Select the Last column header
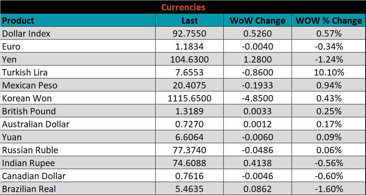Image resolution: width=366 pixels, height=195 pixels. pyautogui.click(x=190, y=21)
